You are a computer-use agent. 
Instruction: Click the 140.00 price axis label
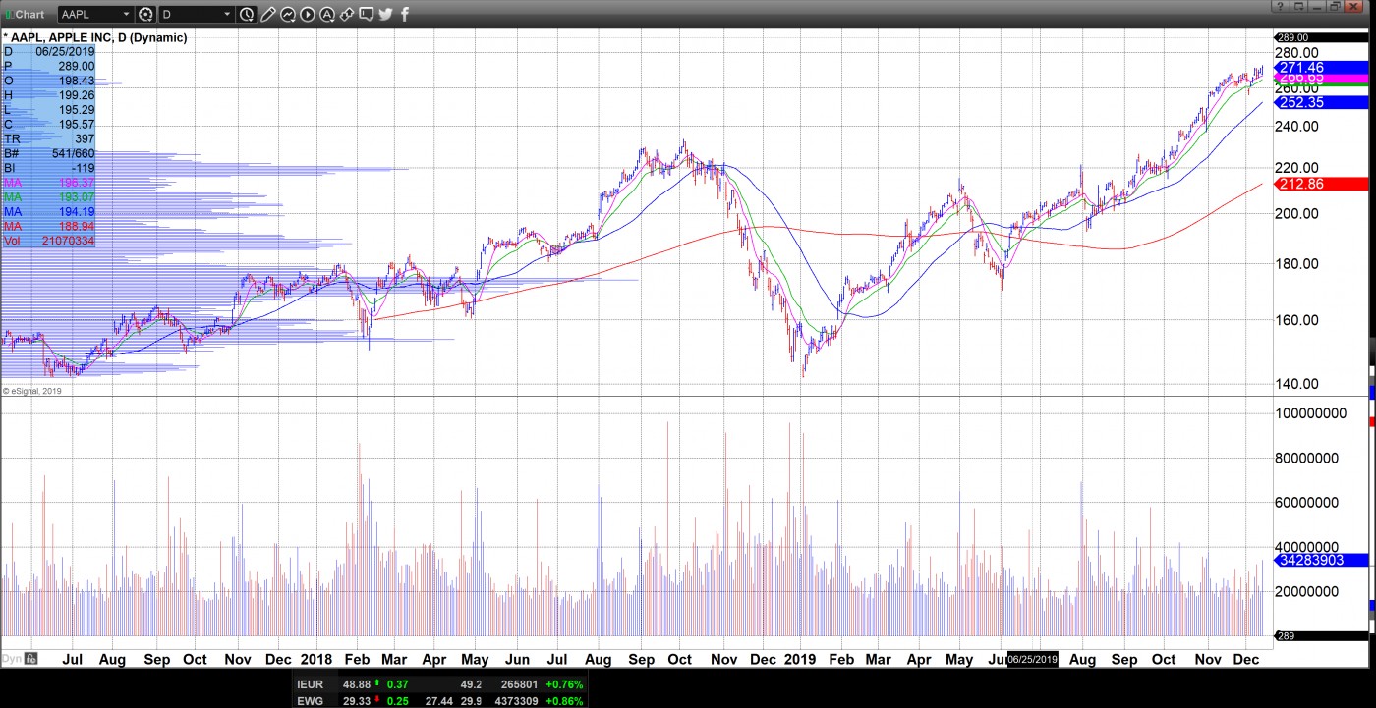(1296, 384)
